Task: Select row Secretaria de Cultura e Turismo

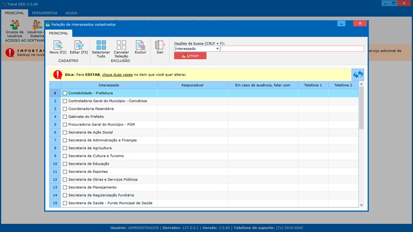Action: click(204, 156)
